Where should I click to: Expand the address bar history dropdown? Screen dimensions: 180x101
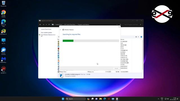point(117,24)
